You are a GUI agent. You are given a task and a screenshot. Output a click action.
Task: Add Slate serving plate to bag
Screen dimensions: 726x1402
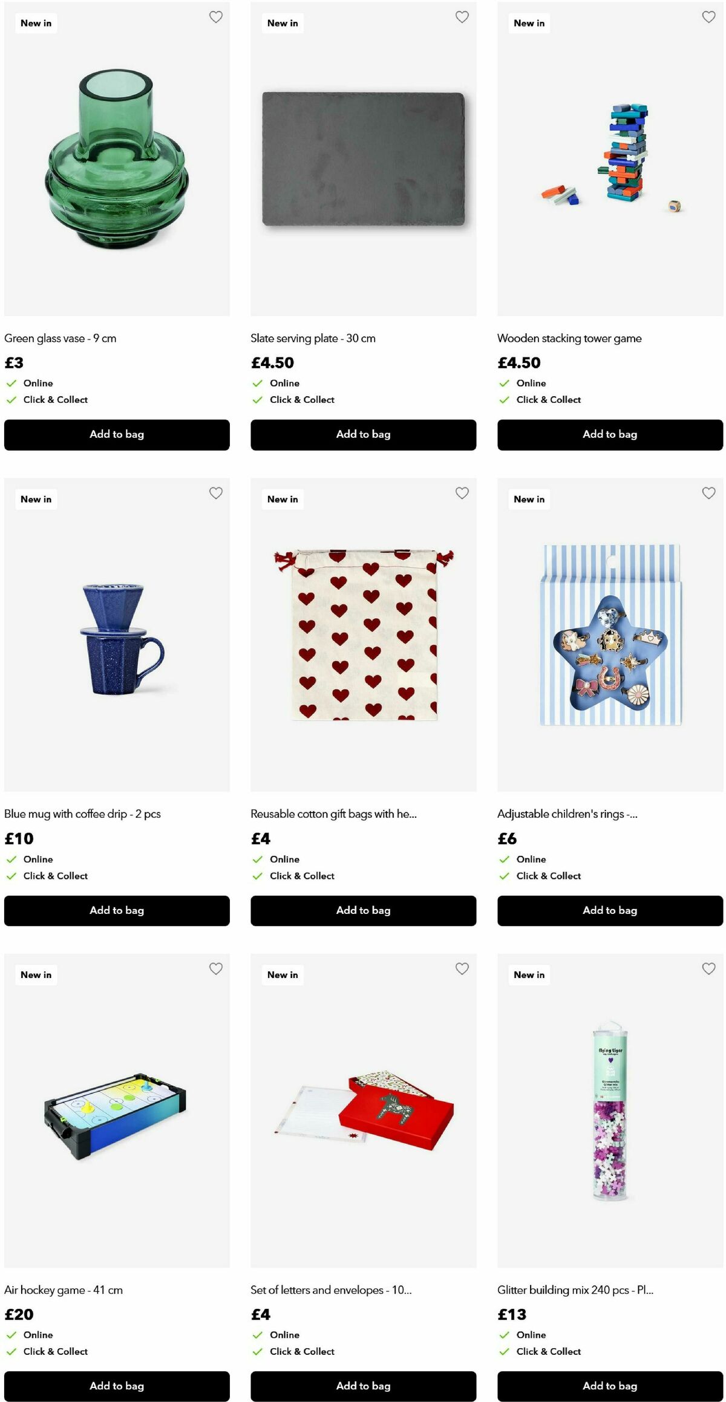(x=363, y=434)
